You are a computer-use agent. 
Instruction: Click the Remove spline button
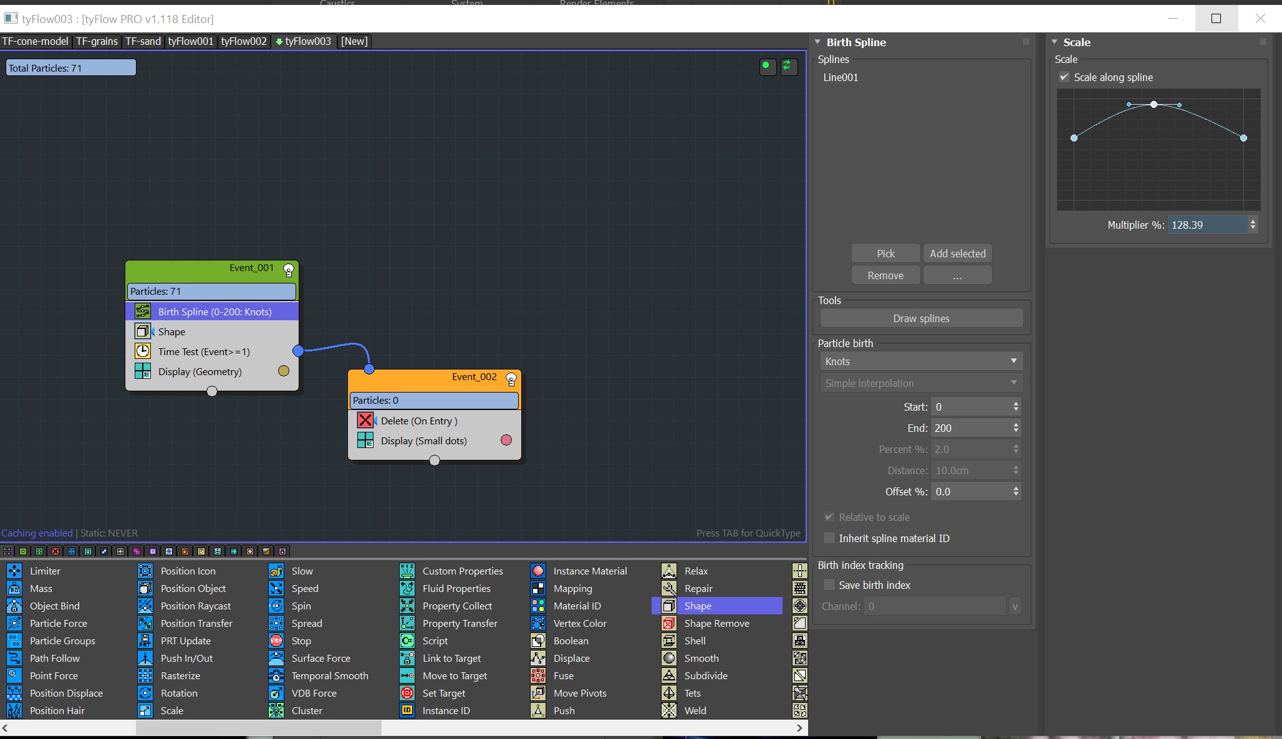(885, 275)
